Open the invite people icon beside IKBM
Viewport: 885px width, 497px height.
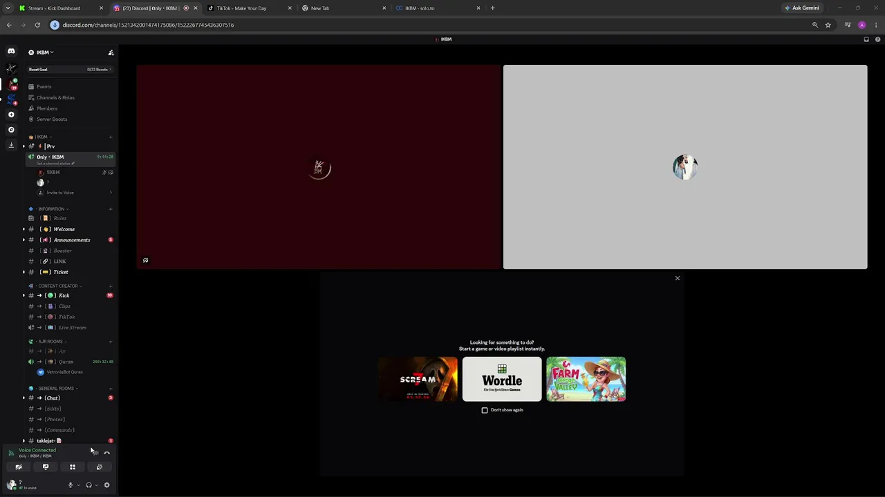pyautogui.click(x=111, y=52)
